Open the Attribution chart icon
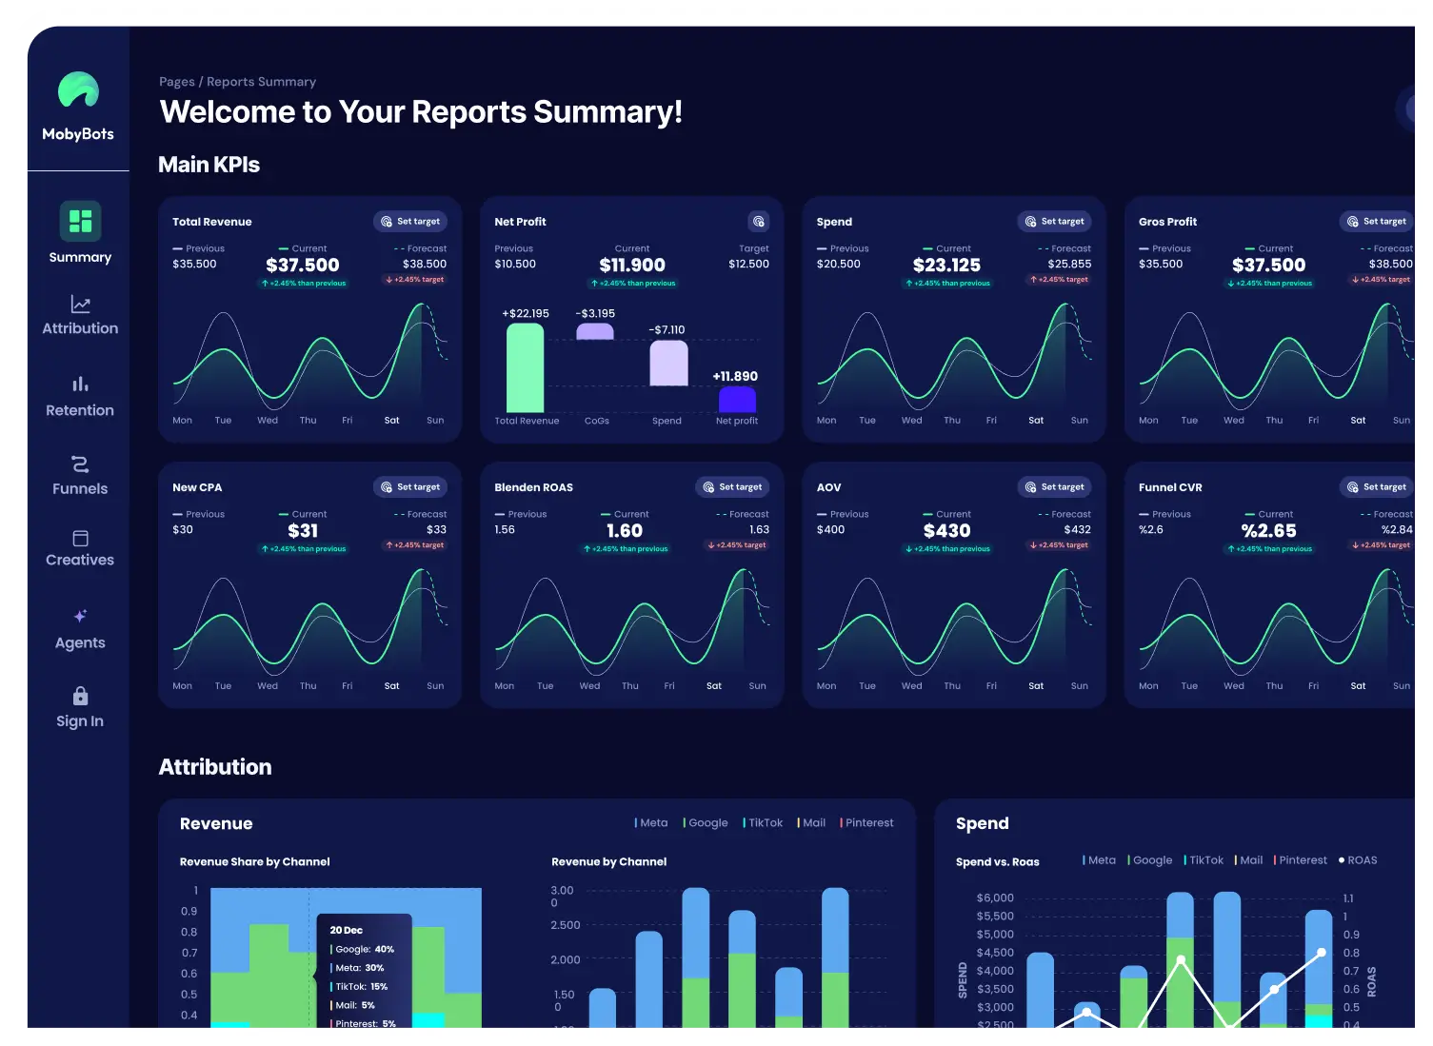 pos(80,305)
